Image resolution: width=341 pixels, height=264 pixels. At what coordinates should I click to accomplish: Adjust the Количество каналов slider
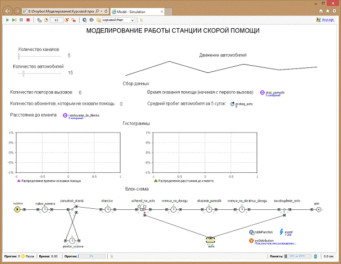(x=19, y=56)
